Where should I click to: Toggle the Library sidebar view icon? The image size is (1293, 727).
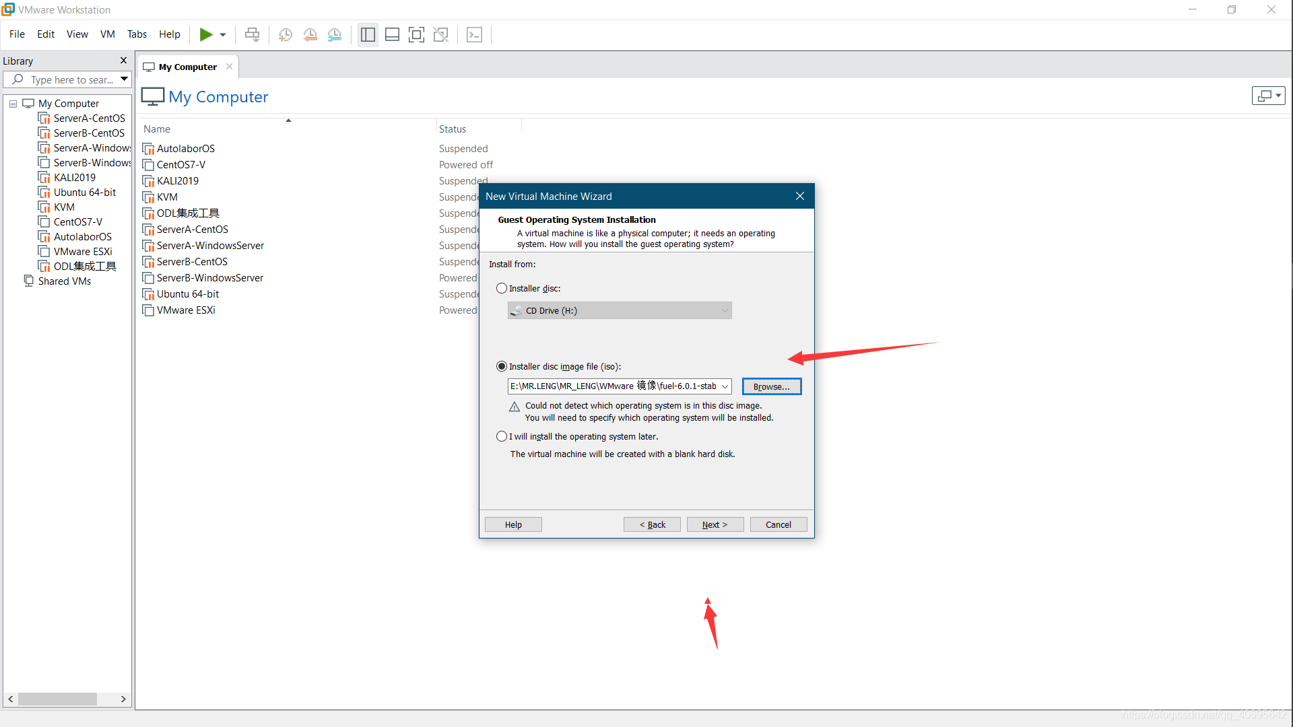coord(368,34)
